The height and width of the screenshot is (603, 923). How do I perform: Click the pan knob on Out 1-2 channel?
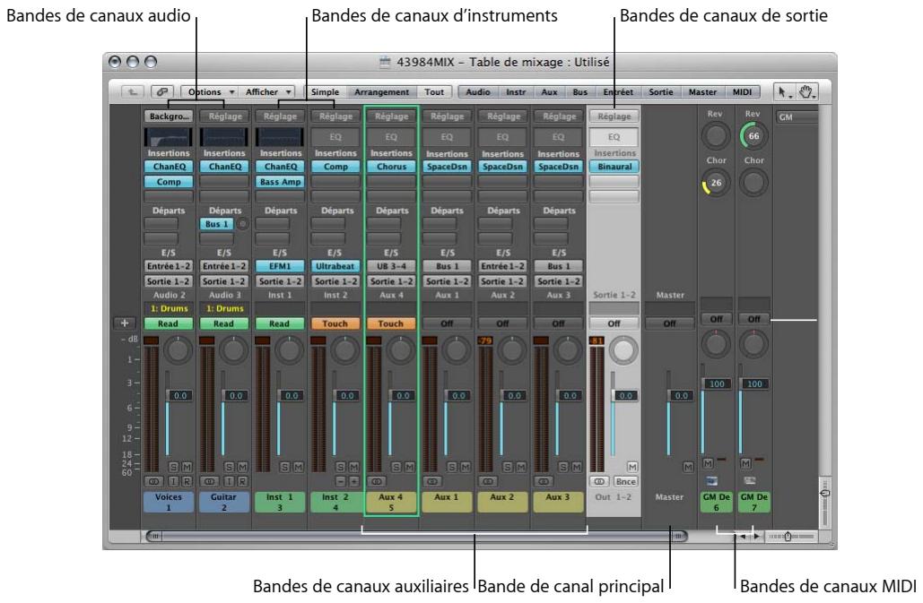coord(623,349)
